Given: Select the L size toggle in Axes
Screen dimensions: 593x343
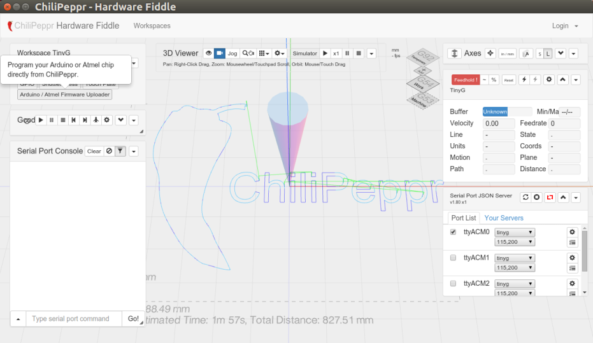Looking at the screenshot, I should click(x=548, y=53).
